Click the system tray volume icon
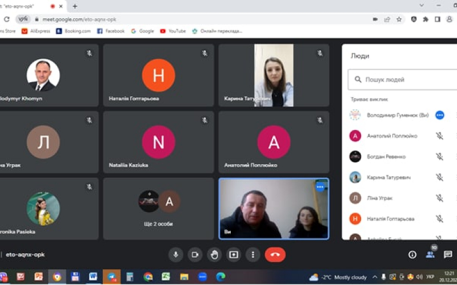457x285 pixels. 419,277
